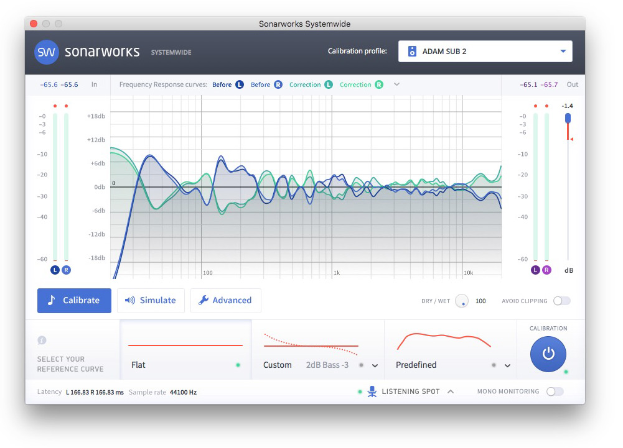Click the 2dB Bass -3 preset text

click(x=327, y=365)
